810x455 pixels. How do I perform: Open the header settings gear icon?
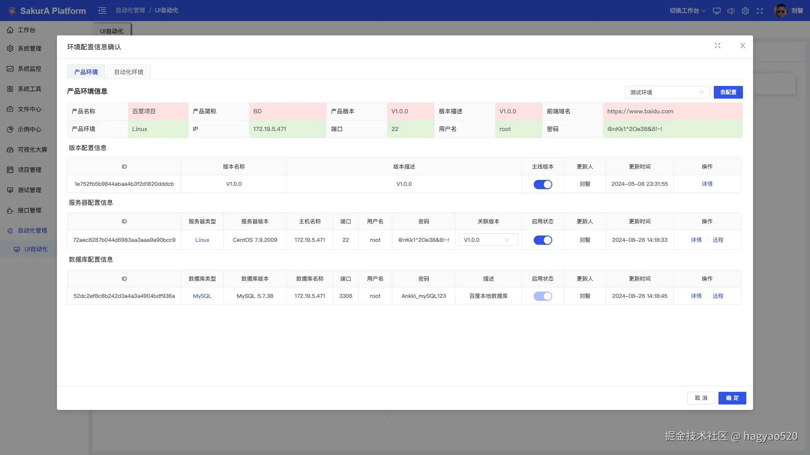click(x=745, y=11)
